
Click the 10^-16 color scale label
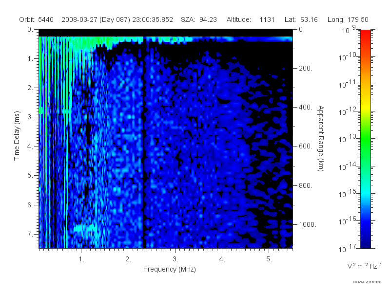(x=348, y=221)
